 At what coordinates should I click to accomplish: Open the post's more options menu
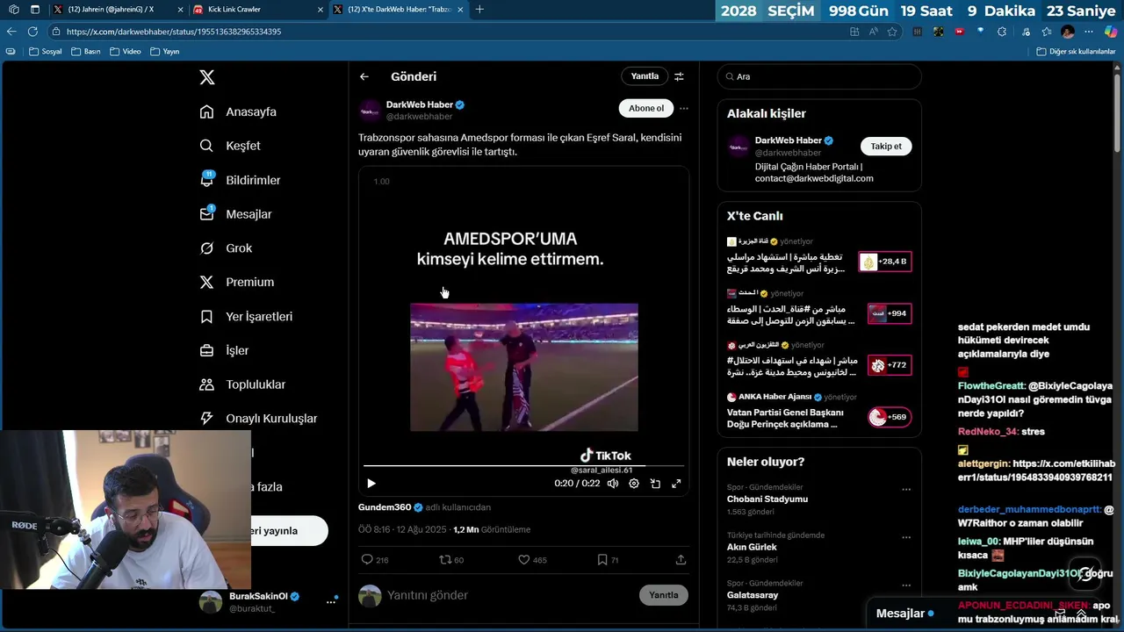tap(684, 109)
